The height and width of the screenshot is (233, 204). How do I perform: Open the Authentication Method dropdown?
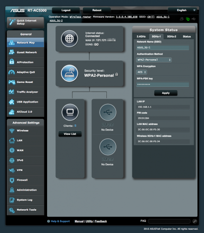pyautogui.click(x=154, y=60)
